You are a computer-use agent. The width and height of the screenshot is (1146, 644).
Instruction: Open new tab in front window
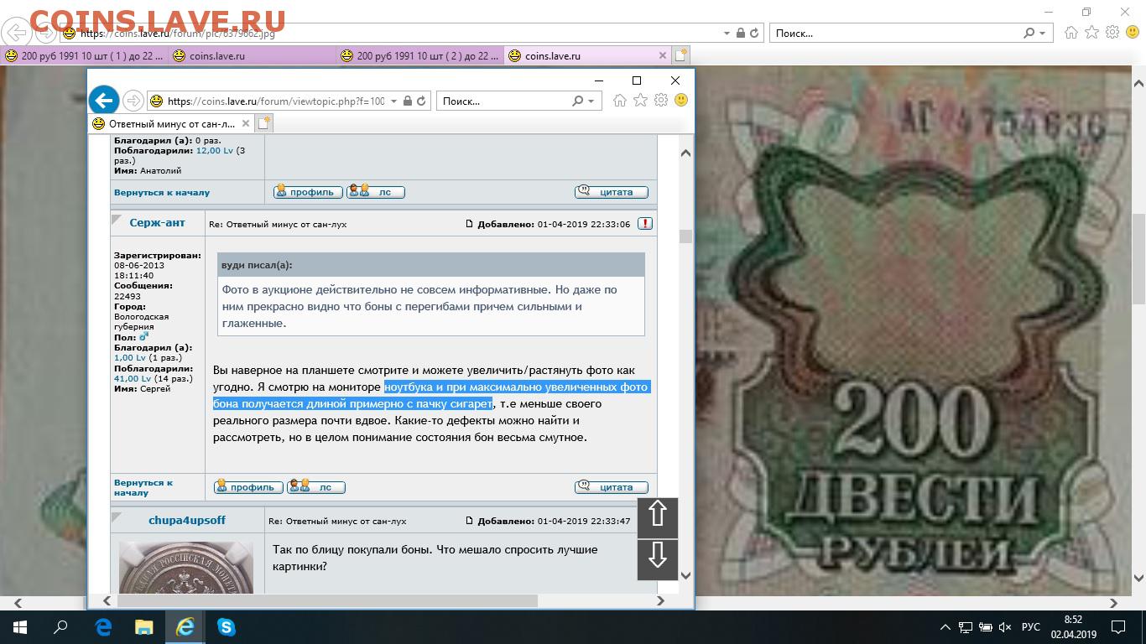tap(263, 123)
